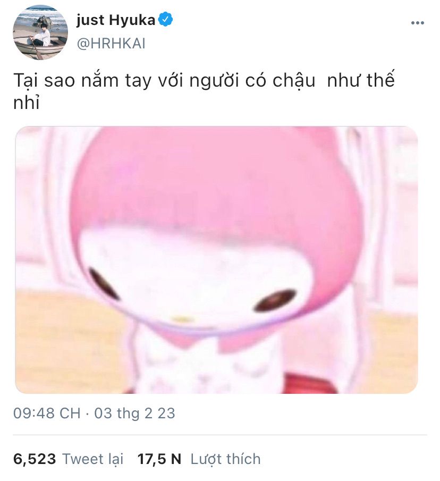View the 17,5 N Lượt thích list

coord(199,459)
